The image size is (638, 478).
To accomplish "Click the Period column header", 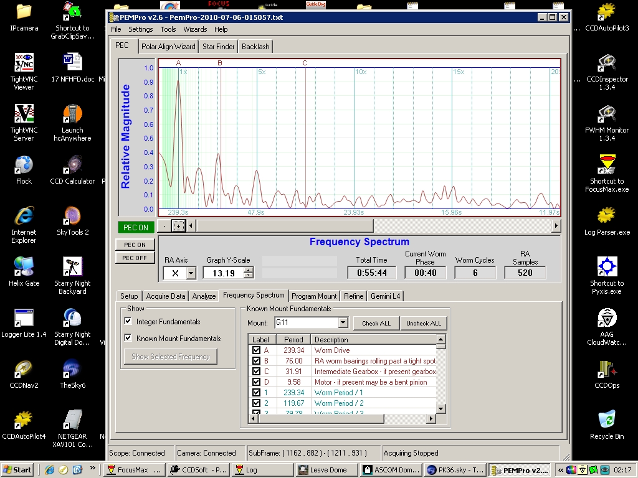I will (293, 339).
